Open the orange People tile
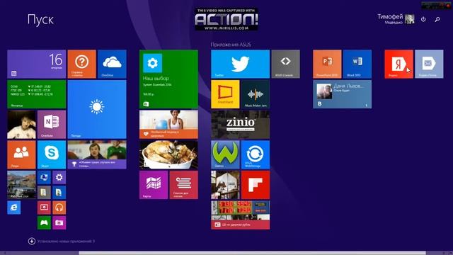 point(21,154)
